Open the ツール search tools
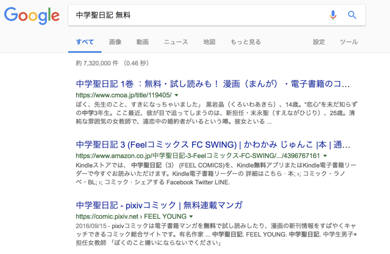Image resolution: width=390 pixels, height=254 pixels. (349, 42)
